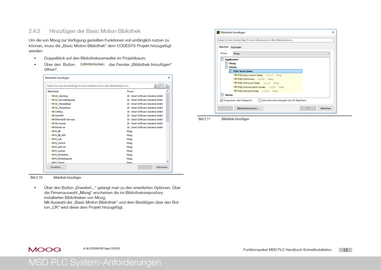Click the AC_Alarming library icon
The image size is (381, 270).
pos(53,96)
